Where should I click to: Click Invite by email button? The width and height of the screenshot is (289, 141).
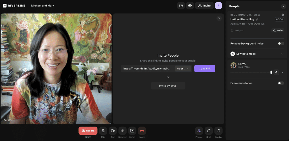tap(168, 86)
